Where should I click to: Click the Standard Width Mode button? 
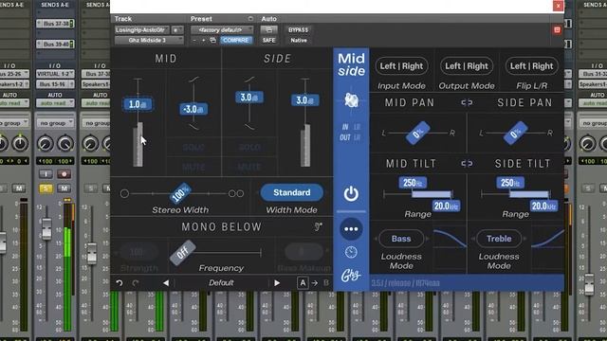292,192
